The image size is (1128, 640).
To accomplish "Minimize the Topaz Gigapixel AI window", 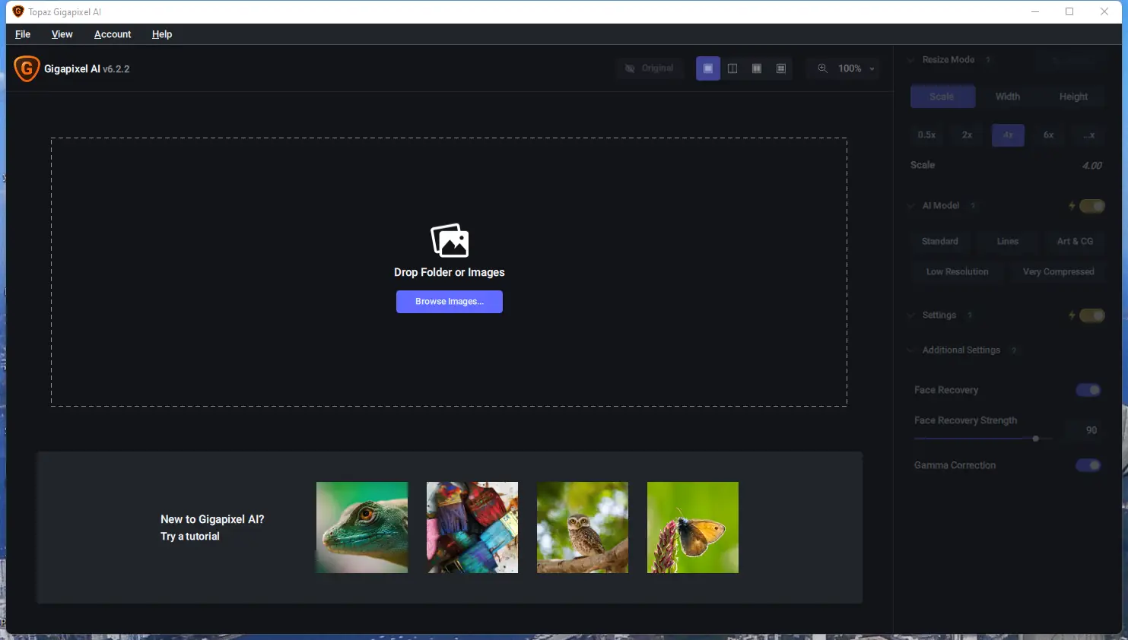I will coord(1035,11).
